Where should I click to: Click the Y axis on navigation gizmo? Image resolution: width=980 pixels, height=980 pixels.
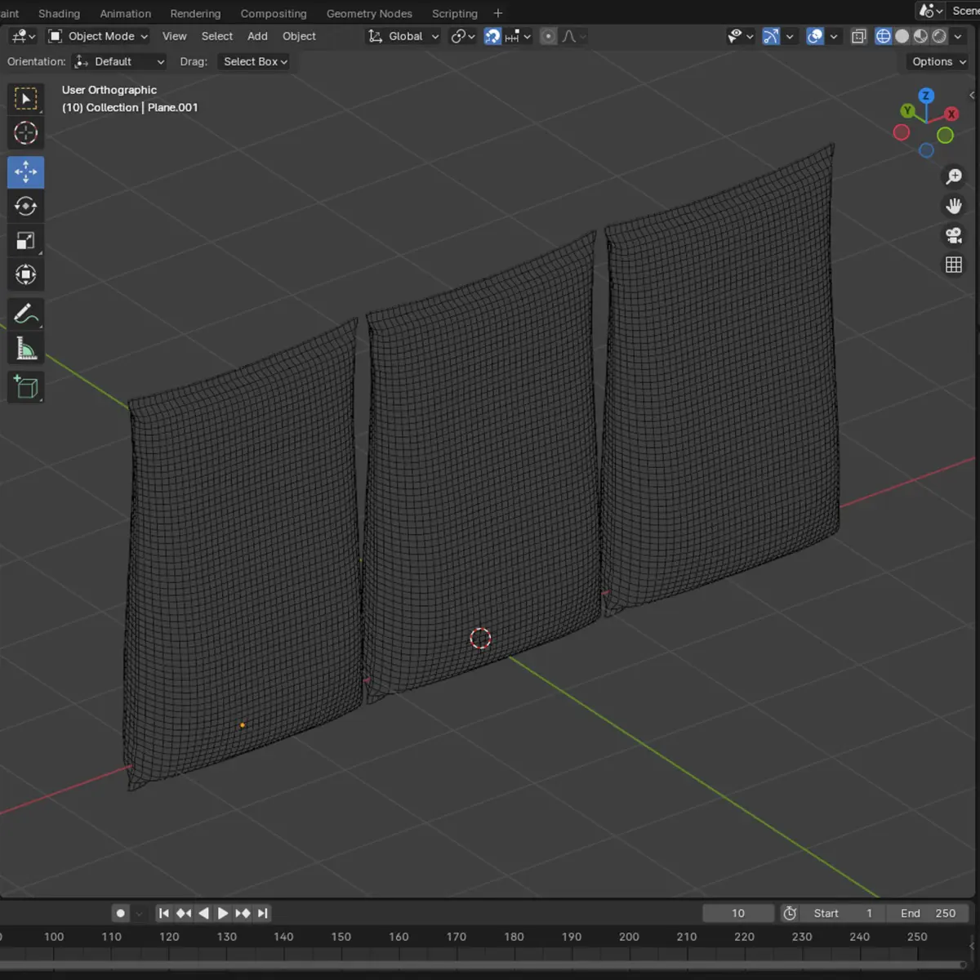907,110
